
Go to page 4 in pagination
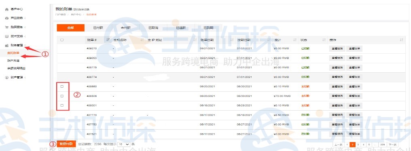tap(363, 145)
